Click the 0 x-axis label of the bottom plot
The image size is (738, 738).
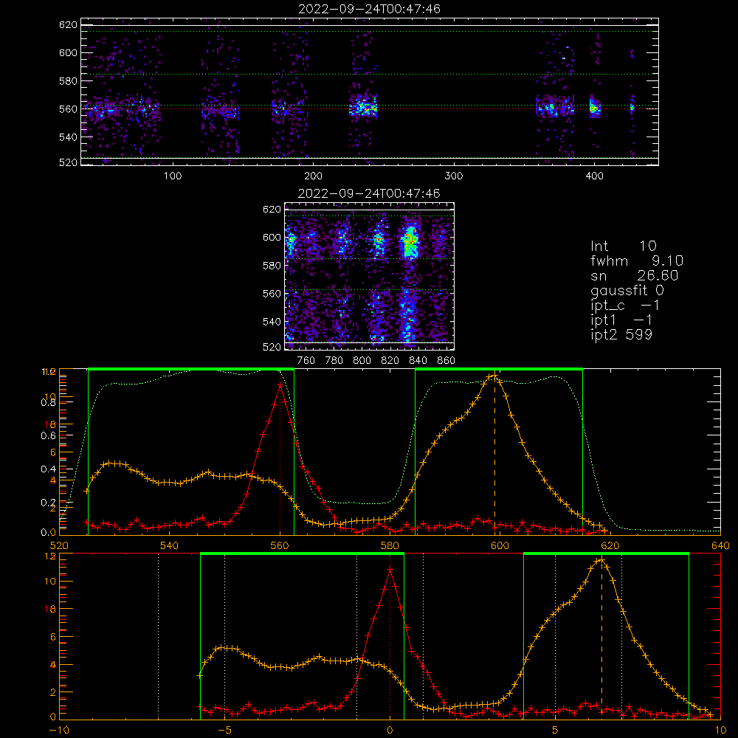[390, 731]
